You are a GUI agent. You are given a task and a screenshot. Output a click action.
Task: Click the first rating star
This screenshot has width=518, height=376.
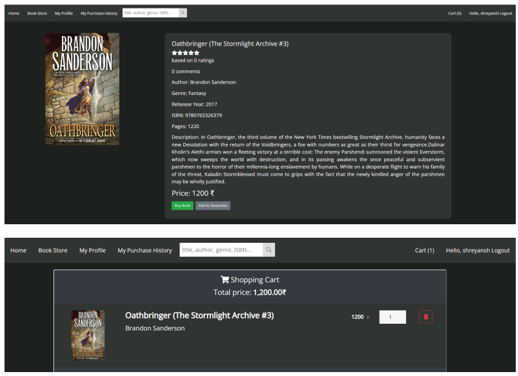pos(174,52)
